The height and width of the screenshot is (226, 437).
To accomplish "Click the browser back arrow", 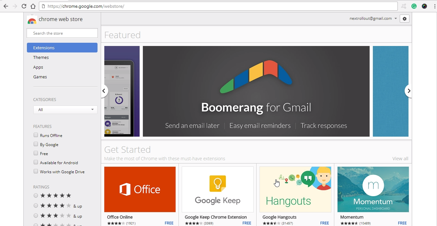I will tap(6, 6).
